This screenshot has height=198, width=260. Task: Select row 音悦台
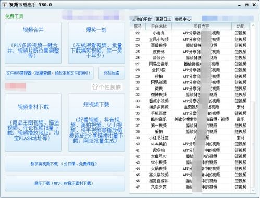[x=190, y=58]
